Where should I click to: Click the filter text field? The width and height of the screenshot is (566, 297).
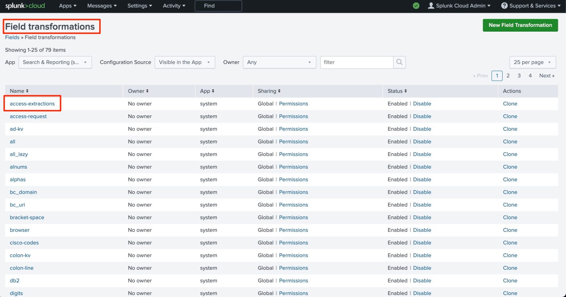click(357, 62)
